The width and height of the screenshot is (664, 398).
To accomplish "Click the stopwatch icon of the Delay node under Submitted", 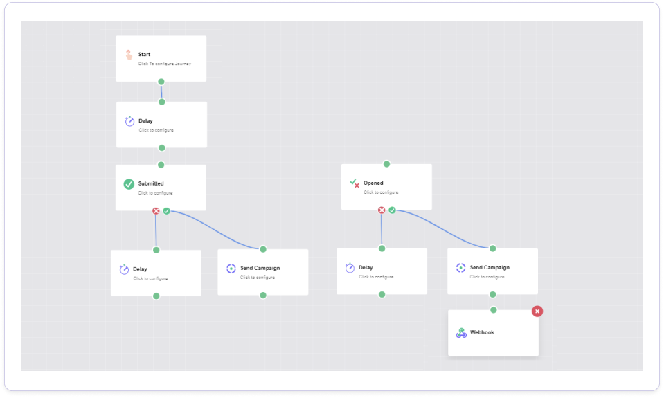I will (124, 270).
